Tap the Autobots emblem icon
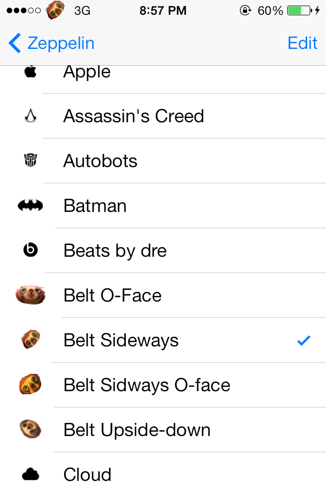 [30, 161]
